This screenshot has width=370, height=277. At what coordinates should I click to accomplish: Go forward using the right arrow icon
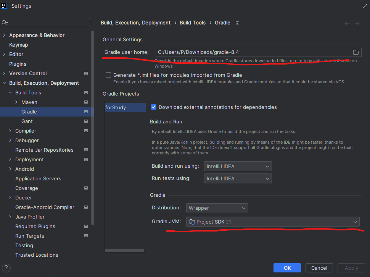[x=357, y=23]
